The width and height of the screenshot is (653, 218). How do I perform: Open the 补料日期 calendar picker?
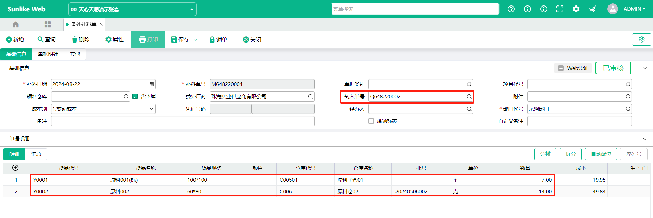tap(152, 84)
